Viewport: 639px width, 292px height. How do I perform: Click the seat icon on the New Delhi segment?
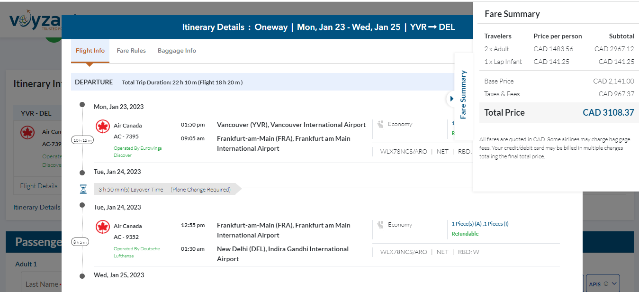(x=380, y=225)
